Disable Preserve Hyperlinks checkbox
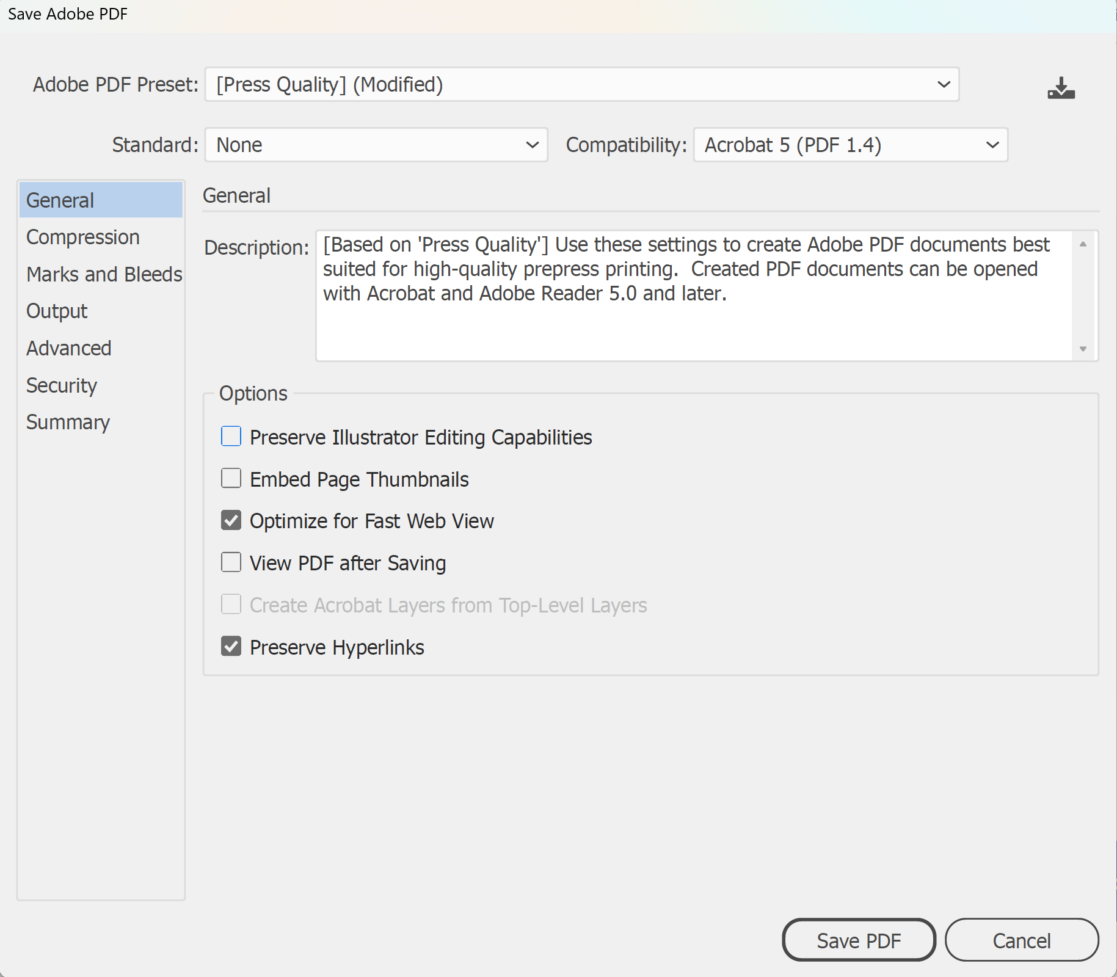 tap(231, 647)
